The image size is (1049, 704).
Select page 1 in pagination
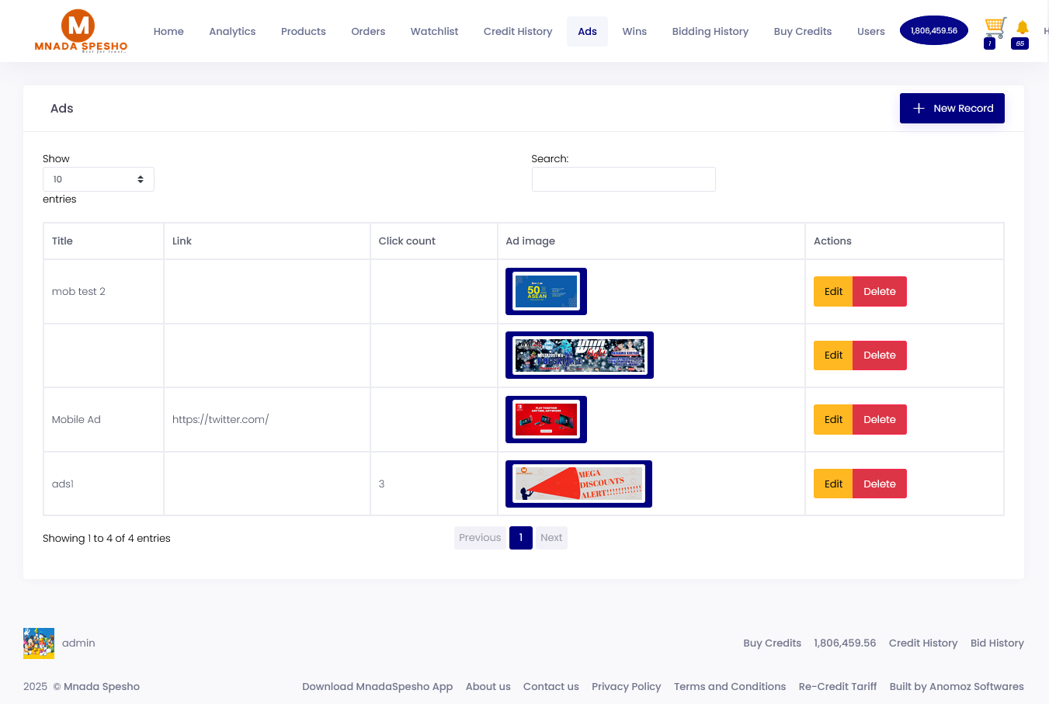coord(520,538)
